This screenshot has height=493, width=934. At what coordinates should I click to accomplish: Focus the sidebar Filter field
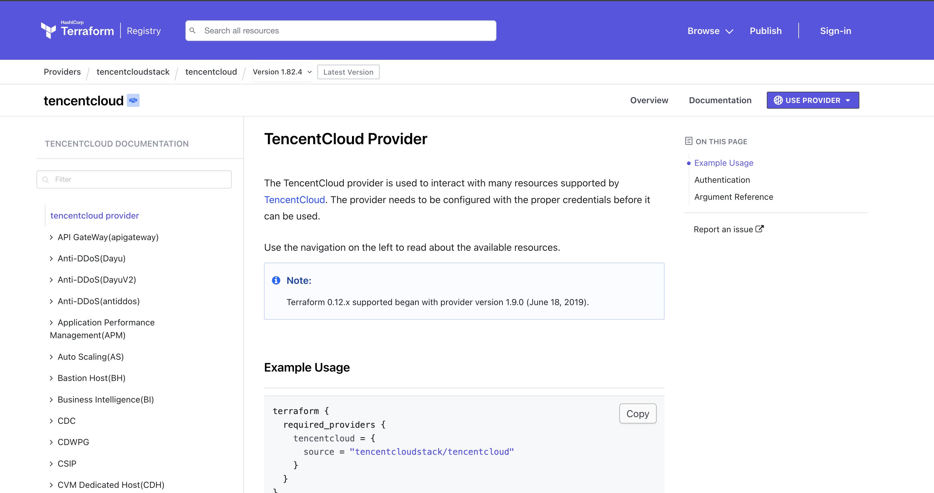click(x=134, y=179)
